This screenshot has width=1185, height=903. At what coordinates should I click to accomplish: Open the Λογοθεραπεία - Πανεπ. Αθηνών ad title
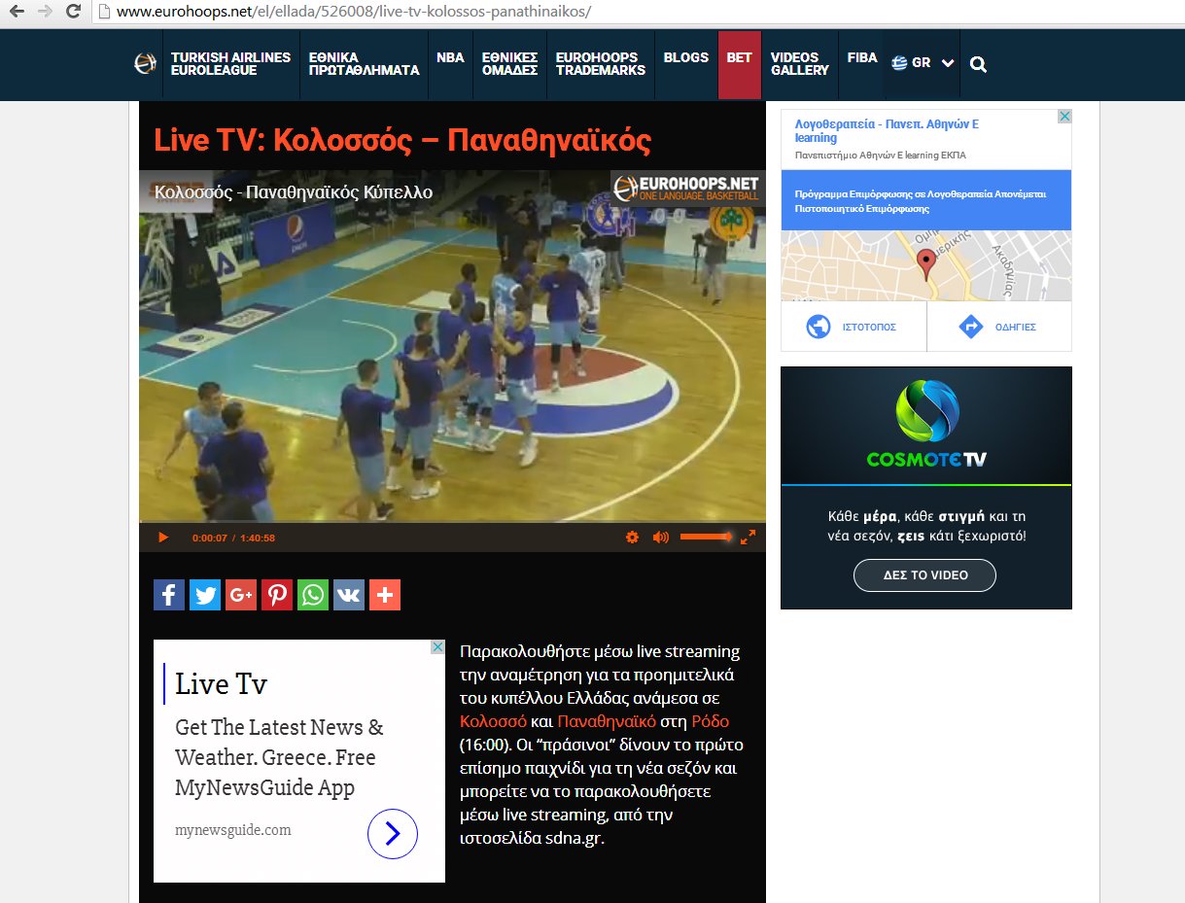[887, 131]
